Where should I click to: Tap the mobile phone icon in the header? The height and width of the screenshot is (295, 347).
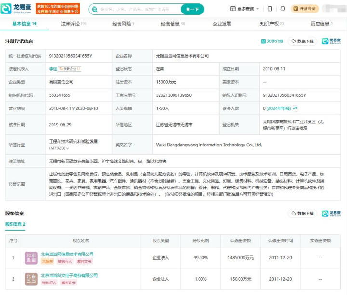point(270,9)
